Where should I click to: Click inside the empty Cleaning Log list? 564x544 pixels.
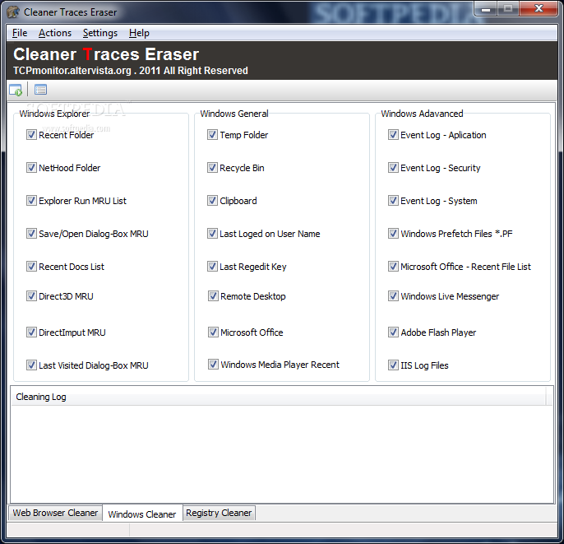click(282, 453)
